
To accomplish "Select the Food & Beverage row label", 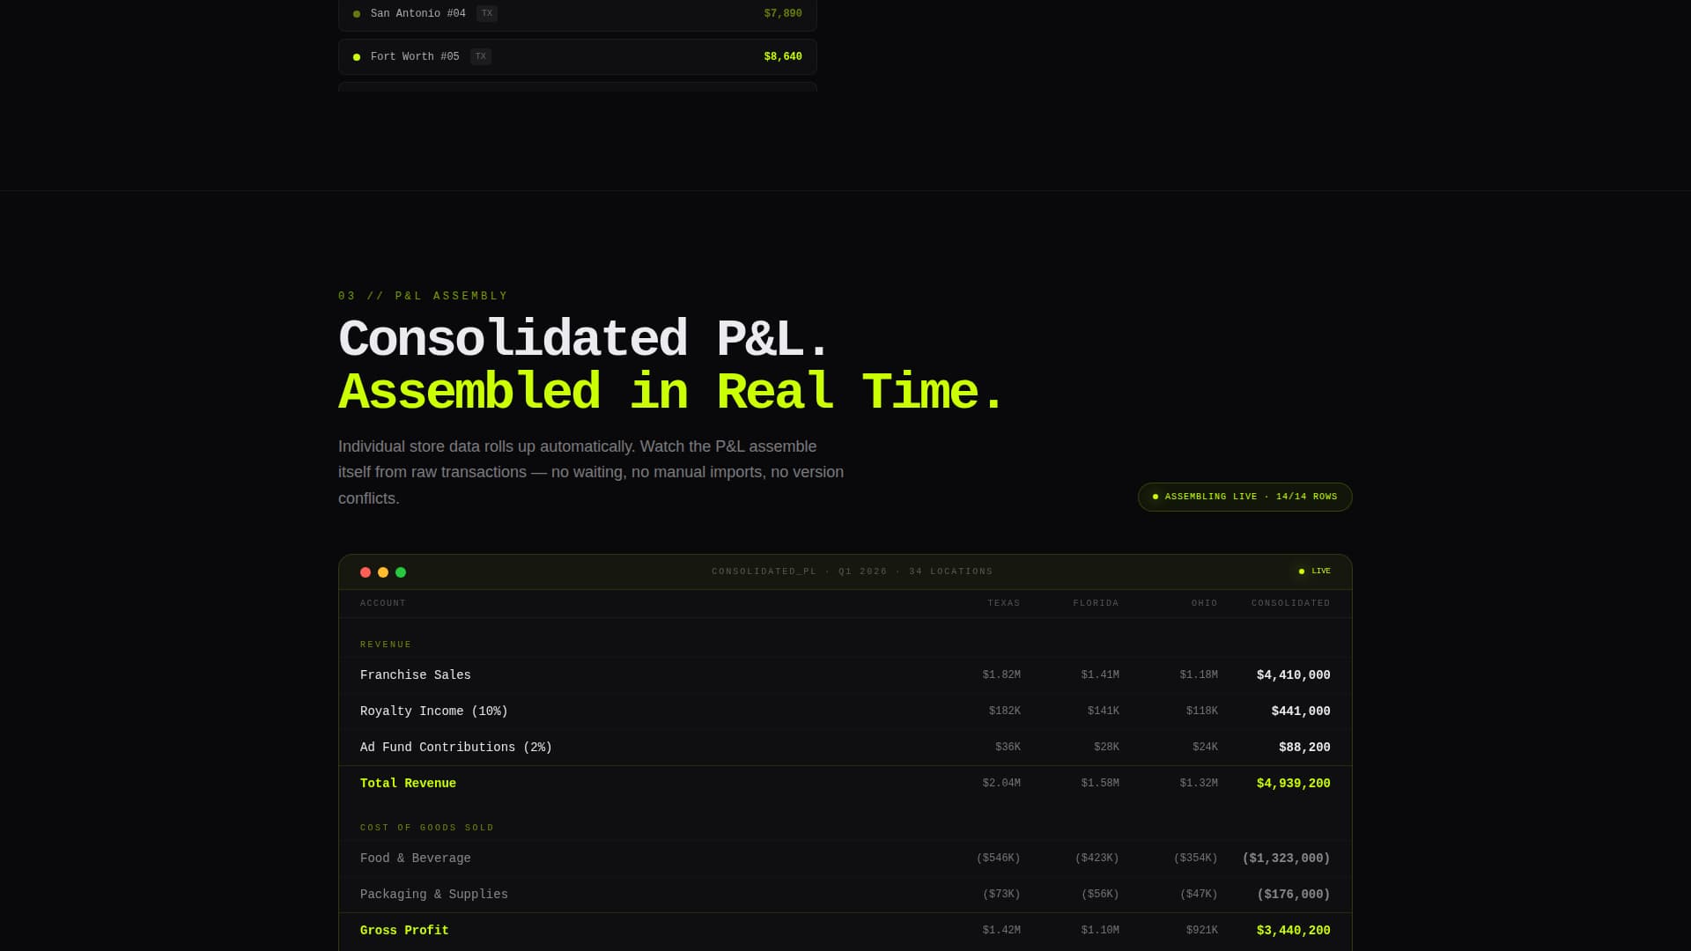I will 416,859.
